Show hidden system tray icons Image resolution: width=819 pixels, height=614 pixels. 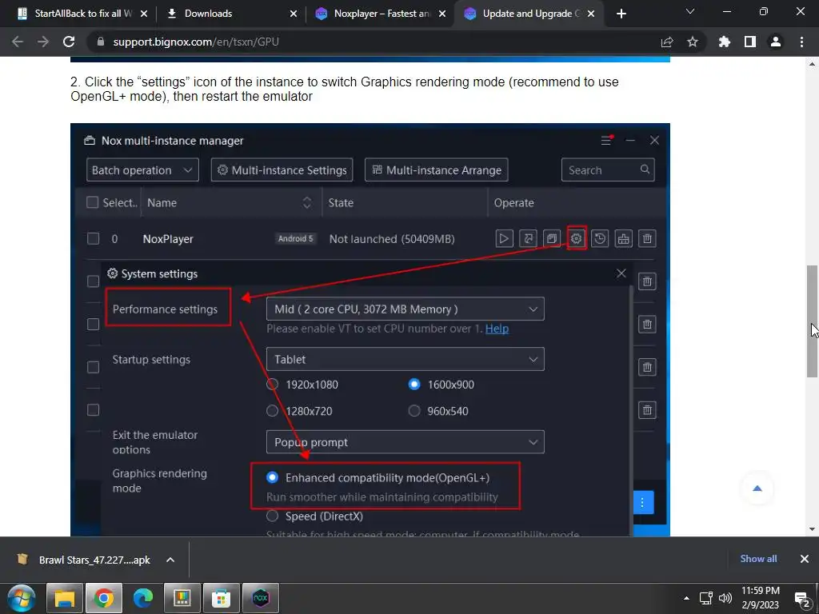click(x=686, y=598)
